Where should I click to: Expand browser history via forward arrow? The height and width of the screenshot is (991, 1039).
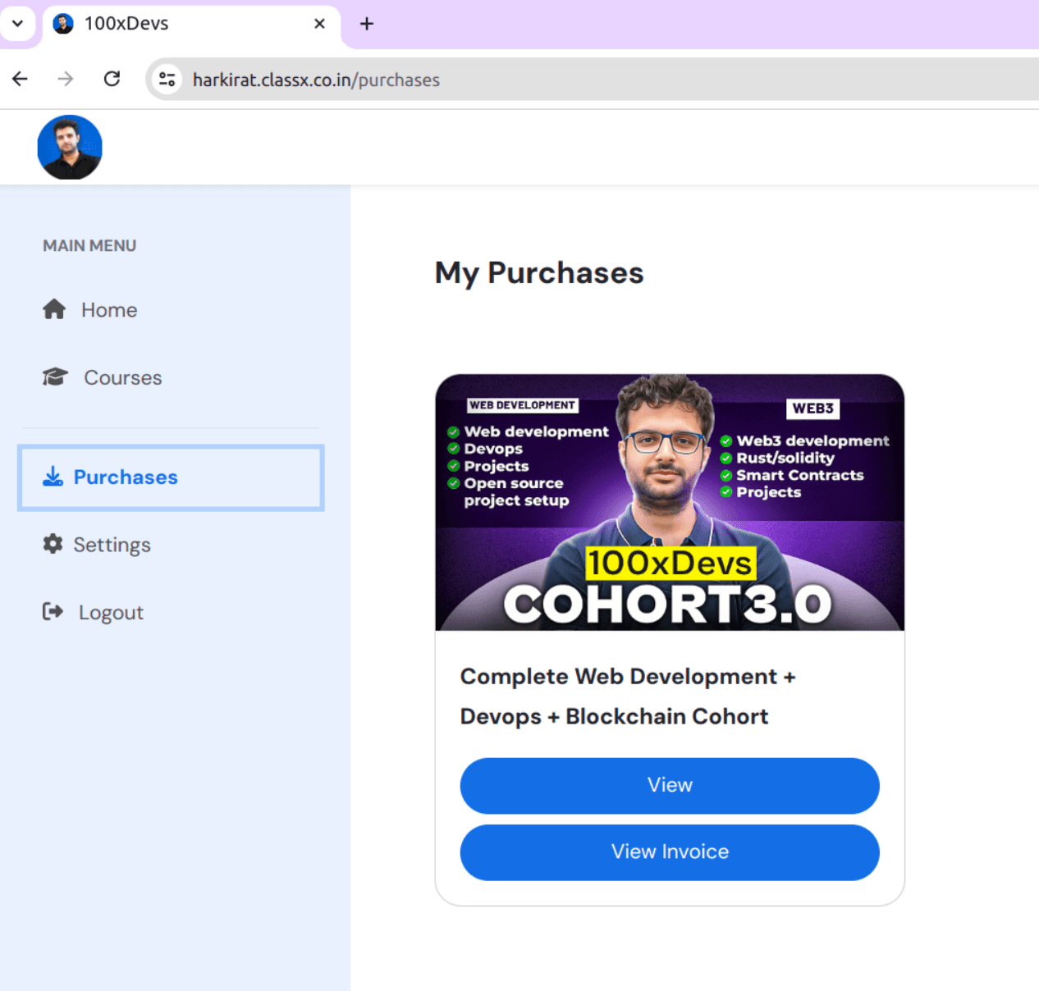[65, 79]
